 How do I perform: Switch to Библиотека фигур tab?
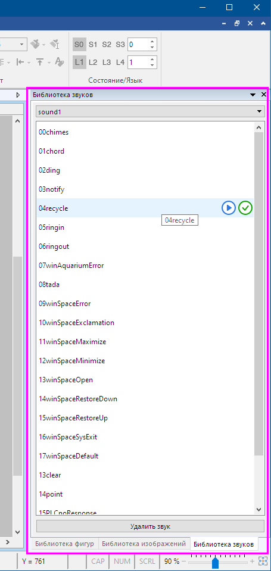tap(64, 544)
